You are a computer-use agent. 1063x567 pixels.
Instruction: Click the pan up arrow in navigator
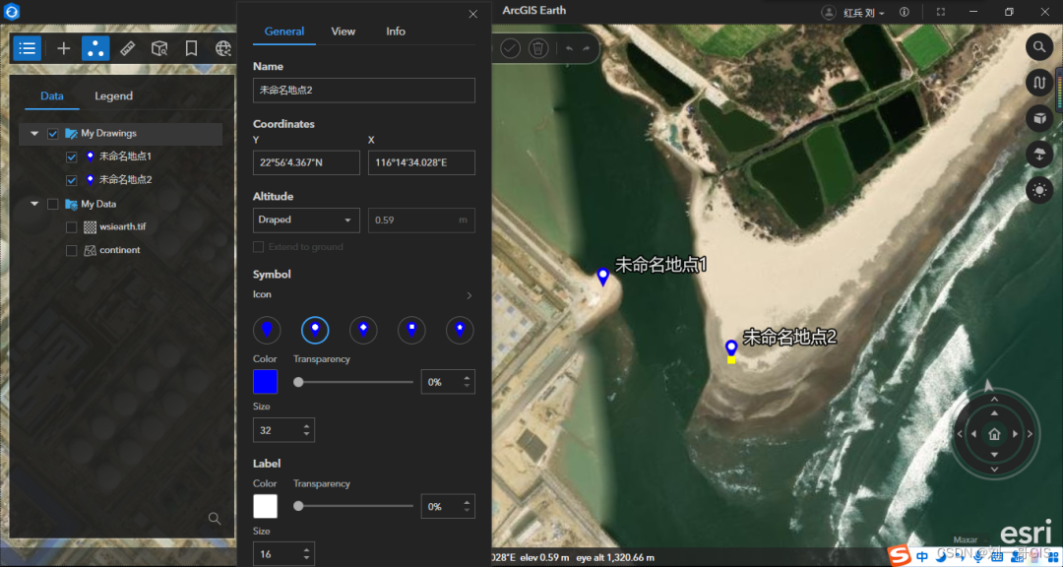point(994,413)
